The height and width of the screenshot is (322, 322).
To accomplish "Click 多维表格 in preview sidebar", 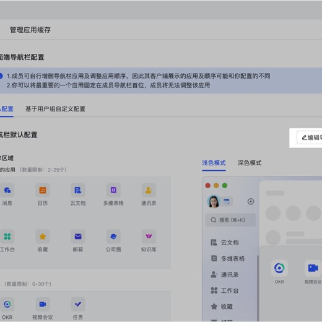I will click(228, 258).
